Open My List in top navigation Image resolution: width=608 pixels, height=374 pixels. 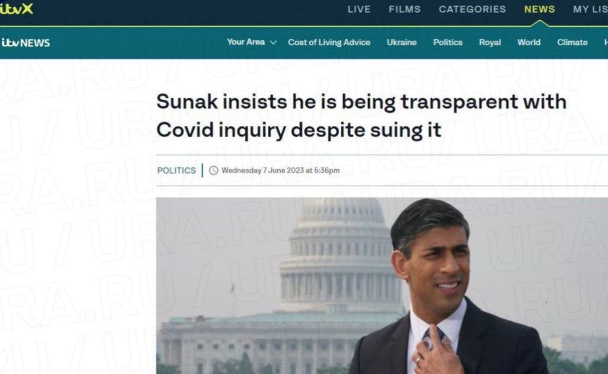(x=590, y=9)
